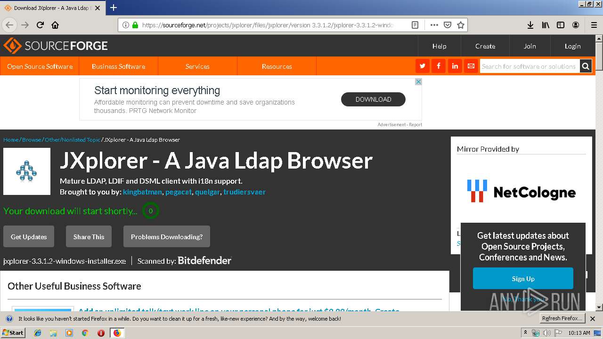Open pegacat's profile link
This screenshot has width=603, height=339.
click(x=179, y=192)
